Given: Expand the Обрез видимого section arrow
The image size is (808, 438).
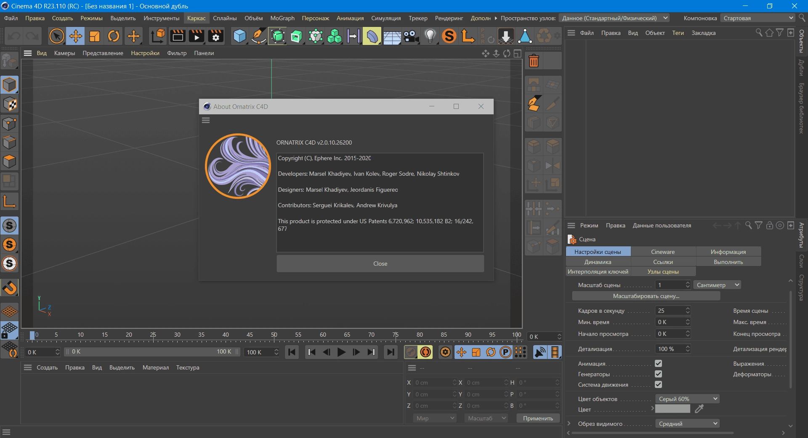Looking at the screenshot, I should (569, 423).
